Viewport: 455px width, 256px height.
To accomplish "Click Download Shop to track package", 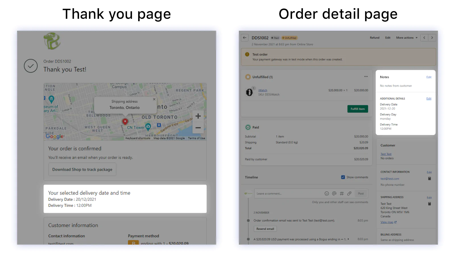I will pyautogui.click(x=82, y=169).
